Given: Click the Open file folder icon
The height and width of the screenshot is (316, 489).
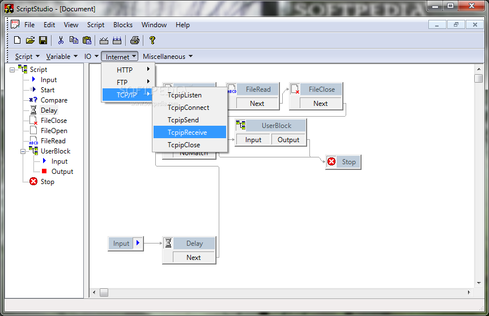Looking at the screenshot, I should 30,40.
